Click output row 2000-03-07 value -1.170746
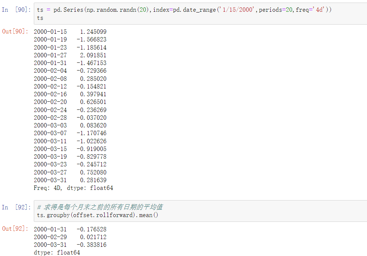The image size is (367, 256). (70, 133)
